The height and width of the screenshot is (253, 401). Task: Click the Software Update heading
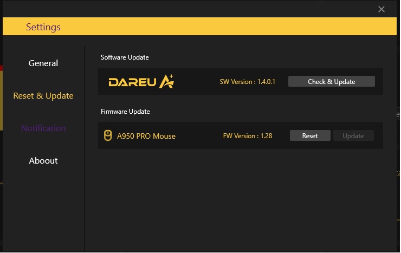coord(125,57)
